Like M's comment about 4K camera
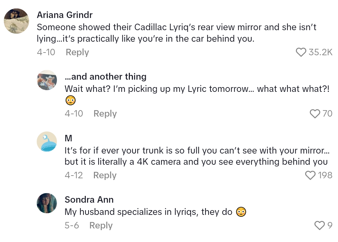 coord(310,175)
